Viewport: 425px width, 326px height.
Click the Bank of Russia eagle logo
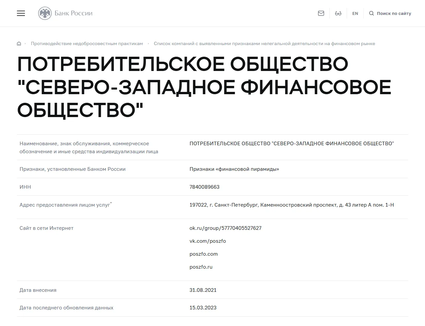click(45, 13)
